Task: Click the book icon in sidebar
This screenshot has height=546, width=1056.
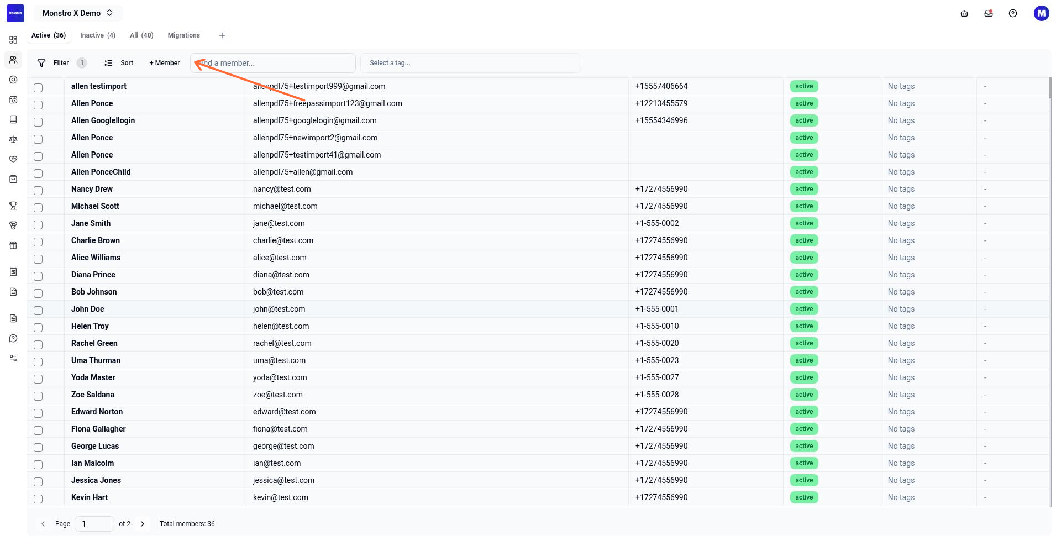Action: [13, 119]
